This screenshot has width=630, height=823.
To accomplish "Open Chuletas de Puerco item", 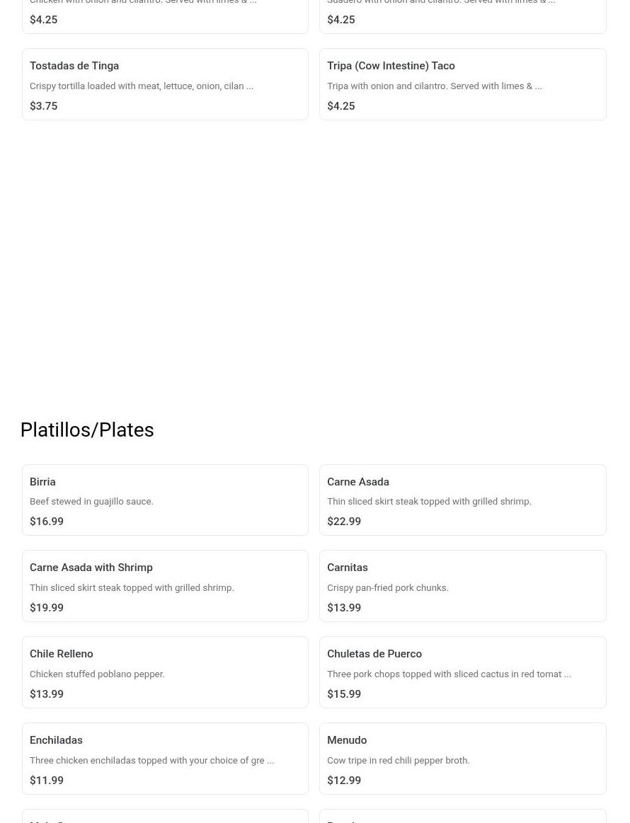I will tap(462, 672).
